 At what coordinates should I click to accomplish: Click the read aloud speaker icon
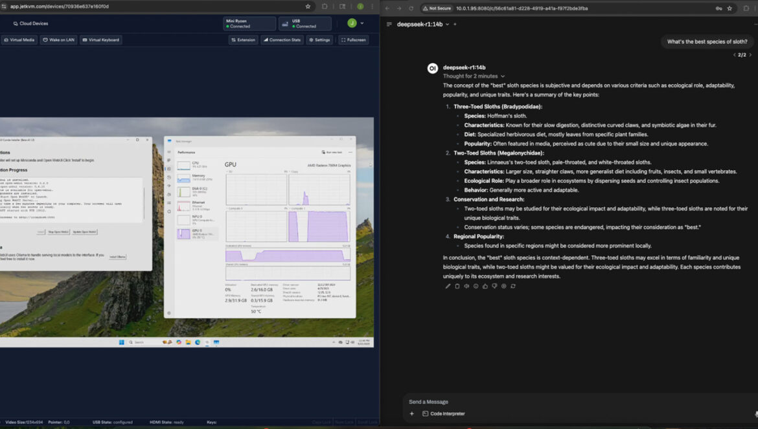[466, 286]
